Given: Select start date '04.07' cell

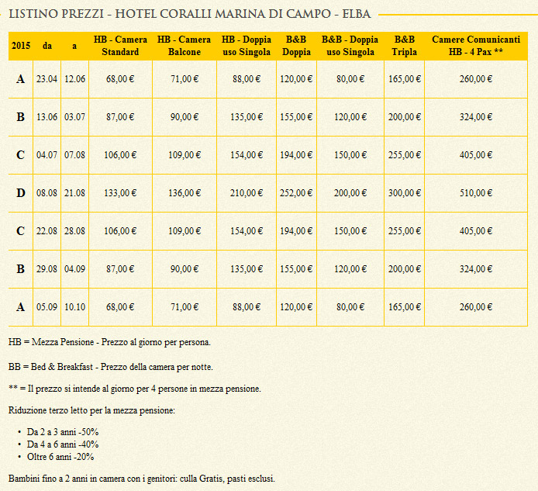Looking at the screenshot, I should [x=47, y=155].
